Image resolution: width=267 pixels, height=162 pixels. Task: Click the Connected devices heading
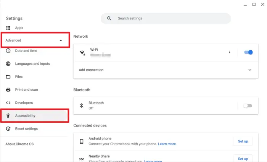[90, 125]
